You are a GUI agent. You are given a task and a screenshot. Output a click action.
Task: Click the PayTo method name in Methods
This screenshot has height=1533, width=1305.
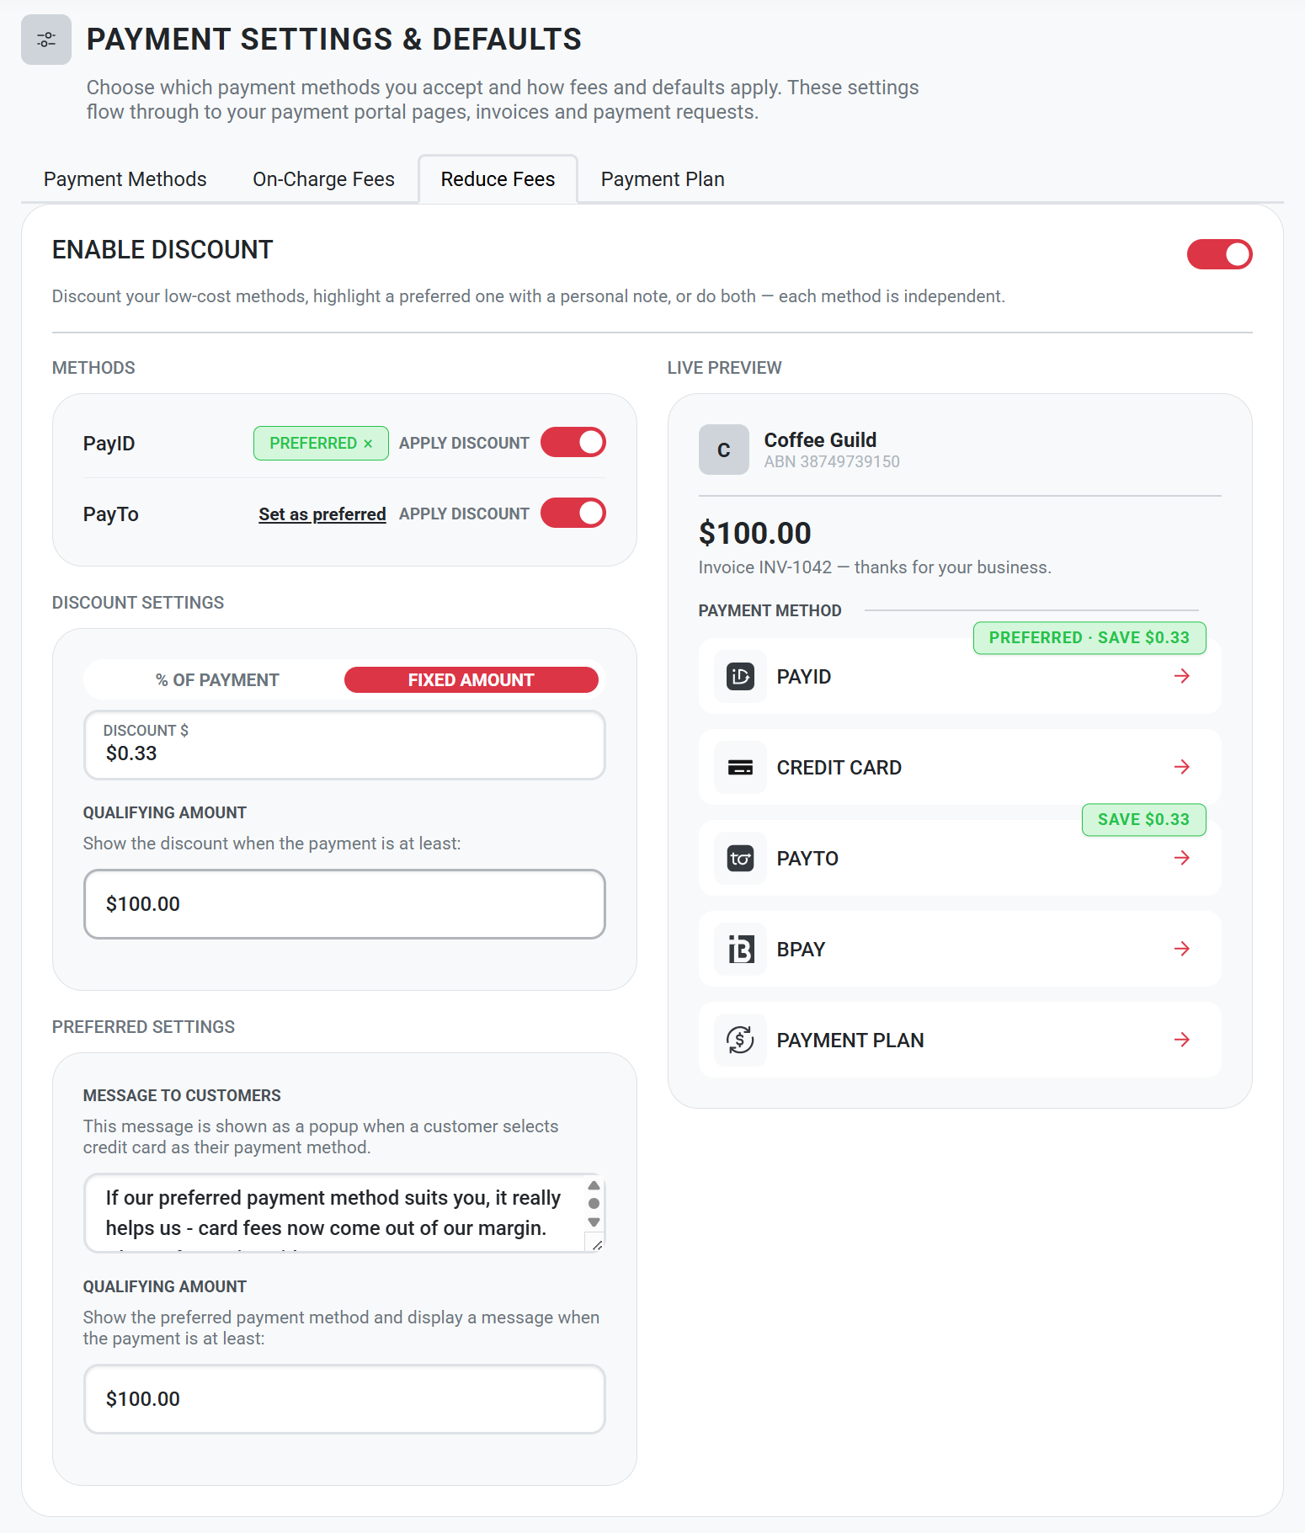110,514
